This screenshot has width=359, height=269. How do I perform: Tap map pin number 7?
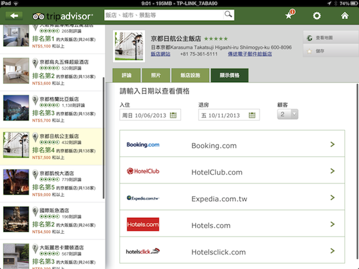pos(35,248)
